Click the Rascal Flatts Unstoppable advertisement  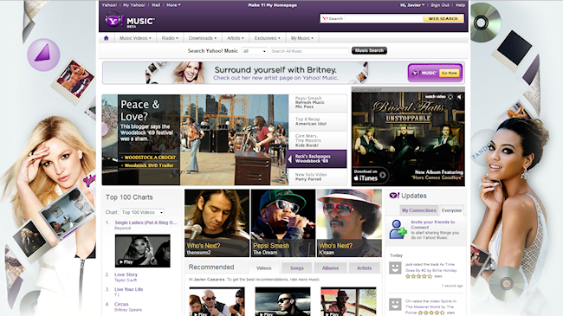[408, 139]
